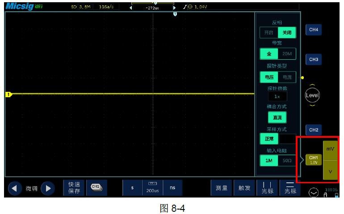Select 50Ω input impedance
Image resolution: width=344 pixels, height=214 pixels.
click(x=287, y=160)
